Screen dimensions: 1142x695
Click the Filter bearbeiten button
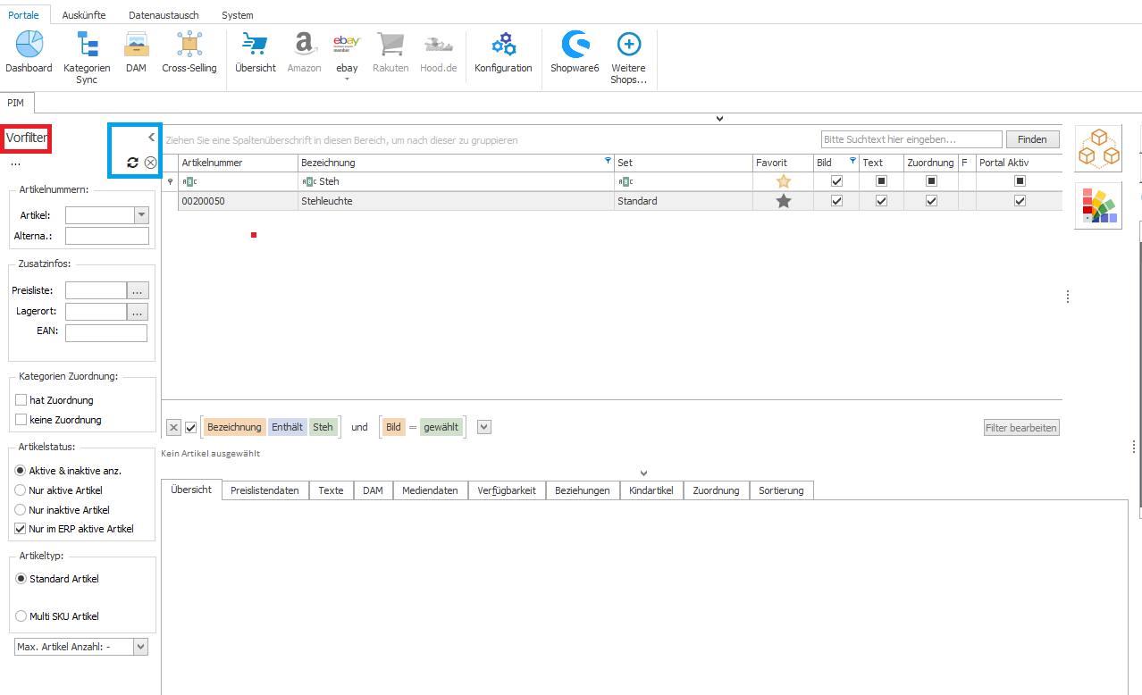pyautogui.click(x=1021, y=428)
